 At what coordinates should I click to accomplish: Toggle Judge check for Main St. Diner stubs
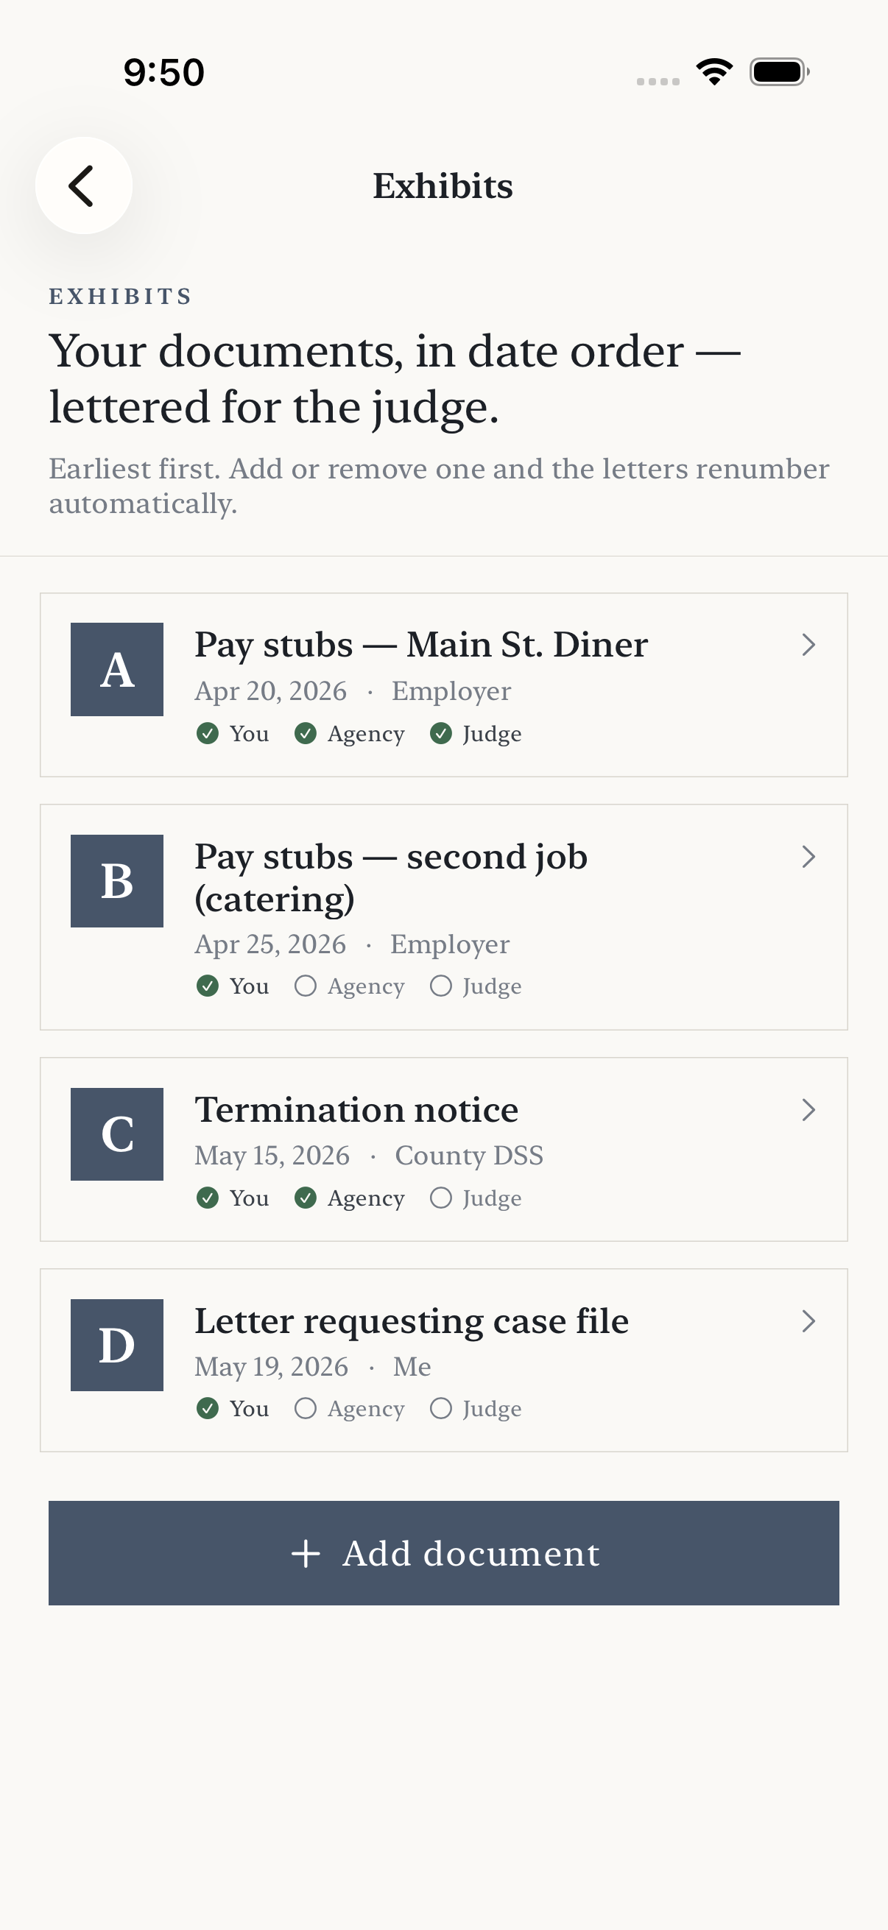point(440,732)
